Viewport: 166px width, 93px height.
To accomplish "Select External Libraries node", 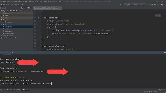I will click(8, 36).
